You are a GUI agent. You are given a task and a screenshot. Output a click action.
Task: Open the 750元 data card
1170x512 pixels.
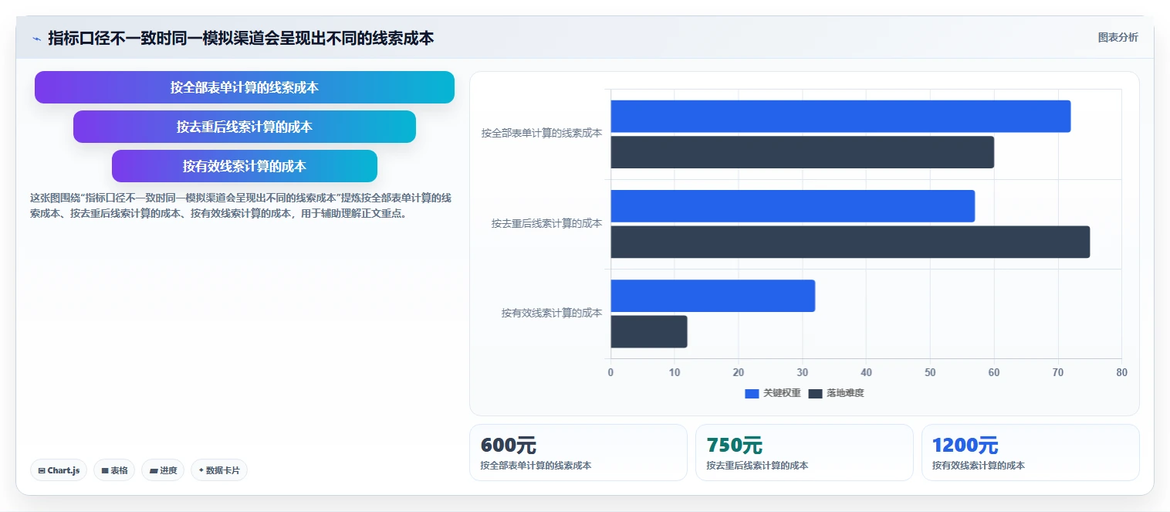[804, 453]
